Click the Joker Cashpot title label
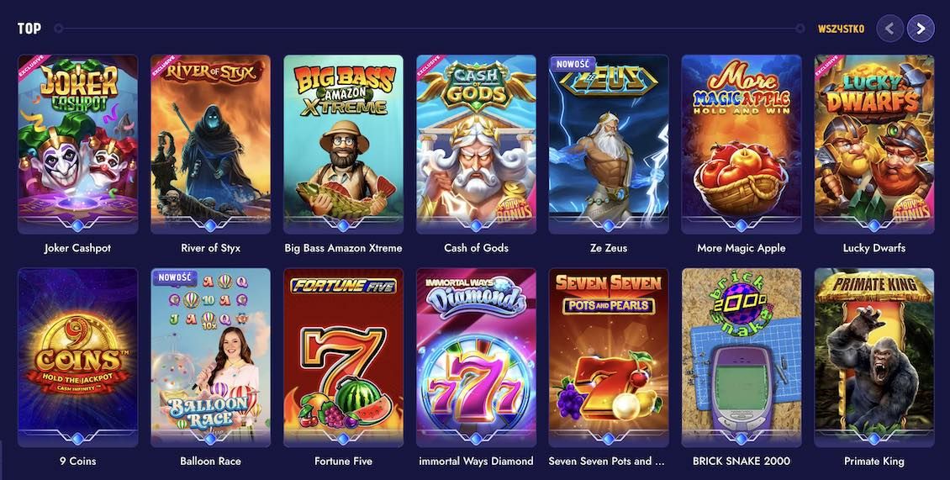Screen dimensions: 950x480 pyautogui.click(x=77, y=248)
